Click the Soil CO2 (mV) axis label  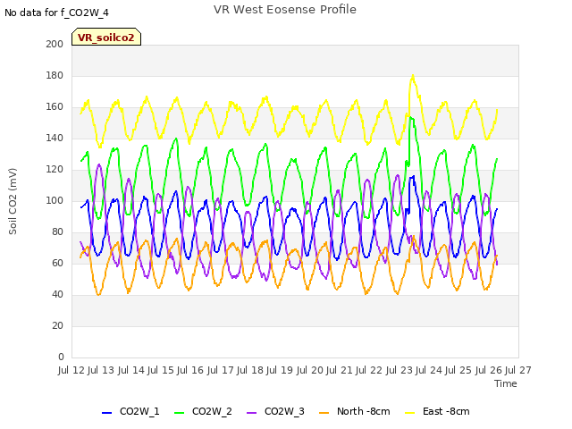[x=13, y=201]
